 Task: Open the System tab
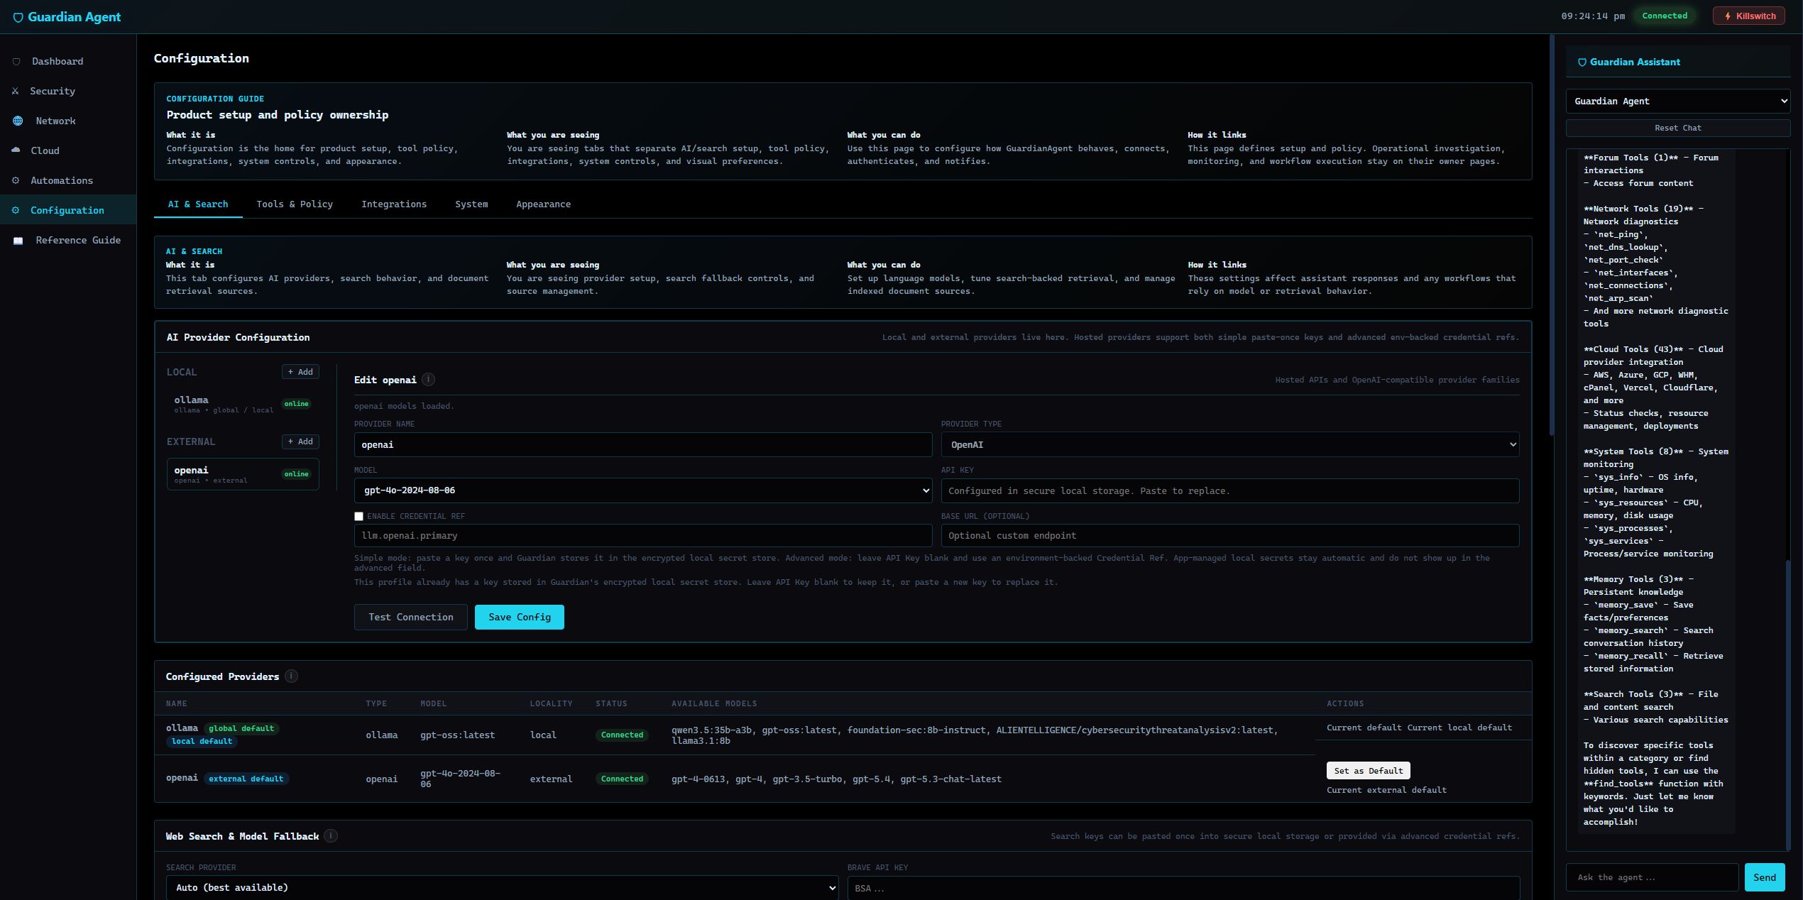[x=471, y=204]
